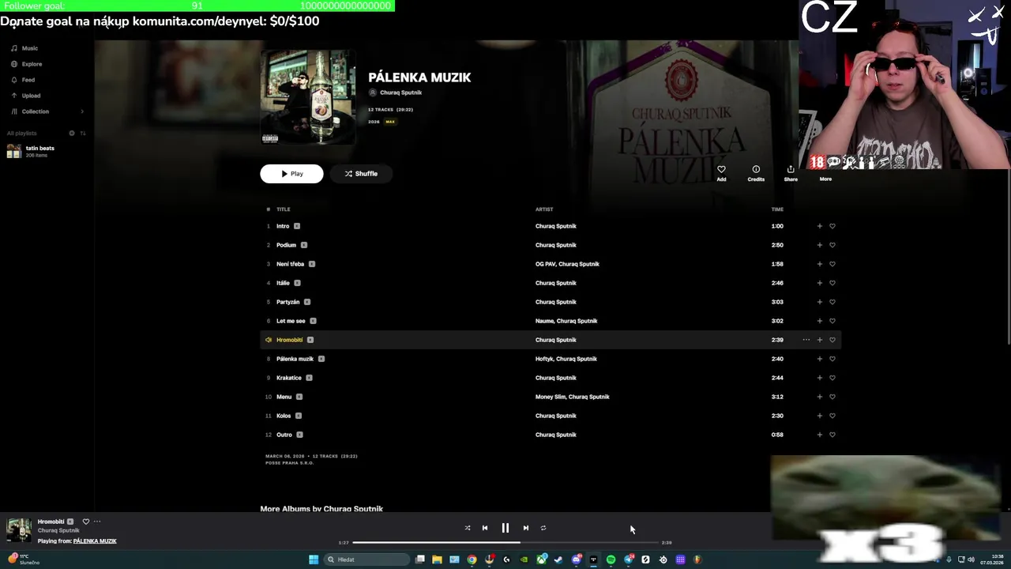The image size is (1011, 569).
Task: Open Hoftyk, Churaq Sputnik artist link
Action: tap(566, 359)
